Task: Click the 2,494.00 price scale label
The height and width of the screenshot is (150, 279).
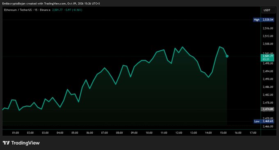Action: (268, 71)
